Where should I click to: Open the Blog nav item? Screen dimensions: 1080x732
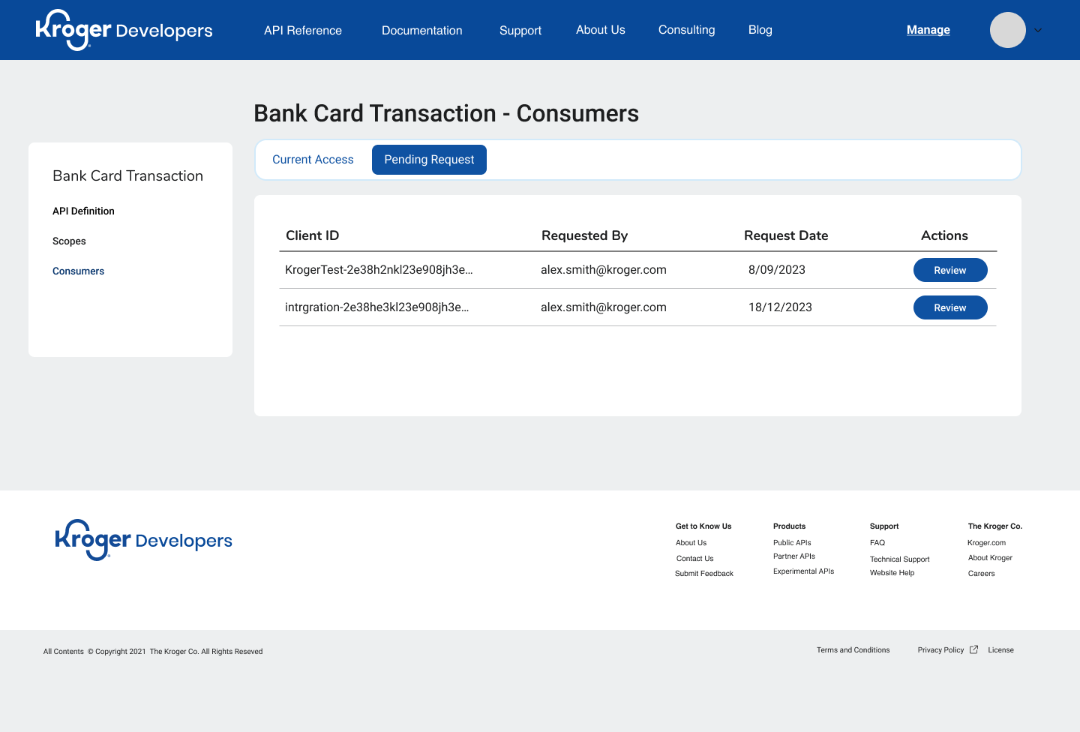point(760,30)
